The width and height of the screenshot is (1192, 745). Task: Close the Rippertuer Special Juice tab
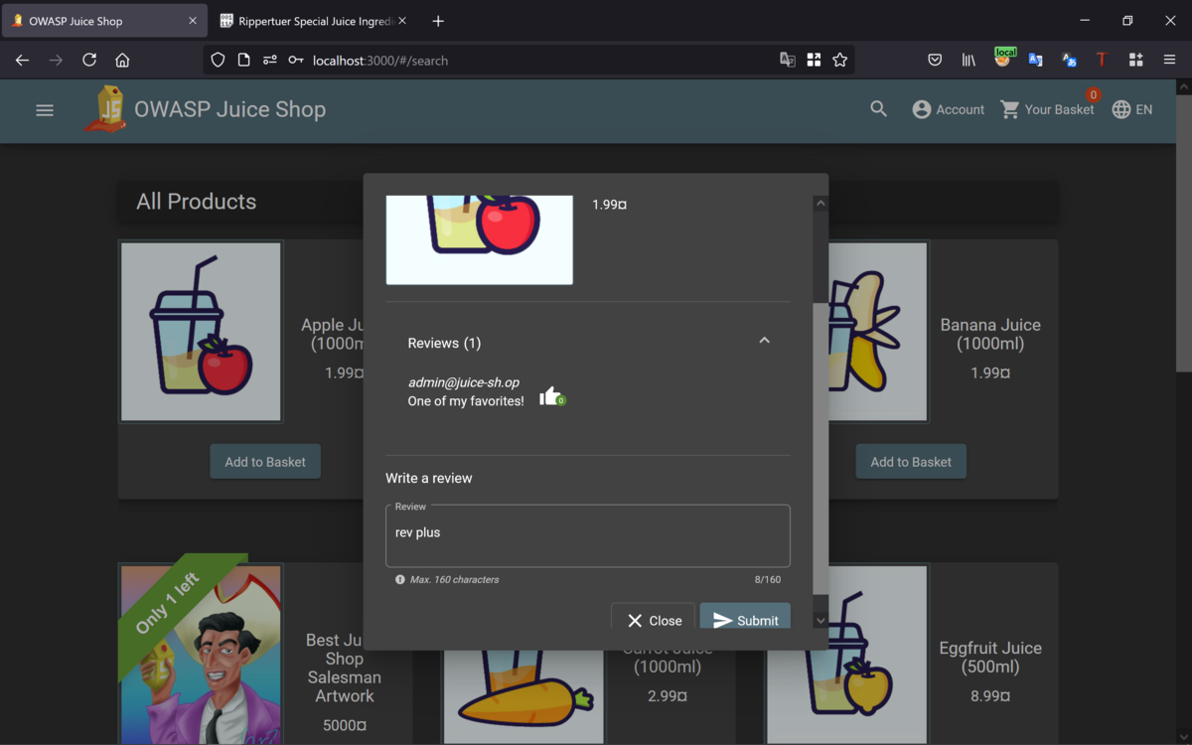tap(402, 21)
